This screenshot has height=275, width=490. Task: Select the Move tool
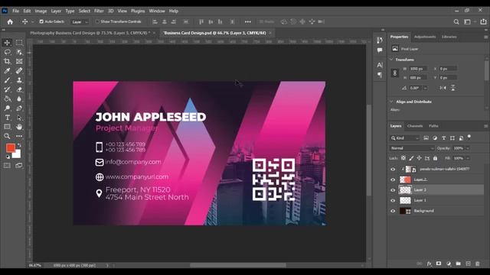coord(7,43)
